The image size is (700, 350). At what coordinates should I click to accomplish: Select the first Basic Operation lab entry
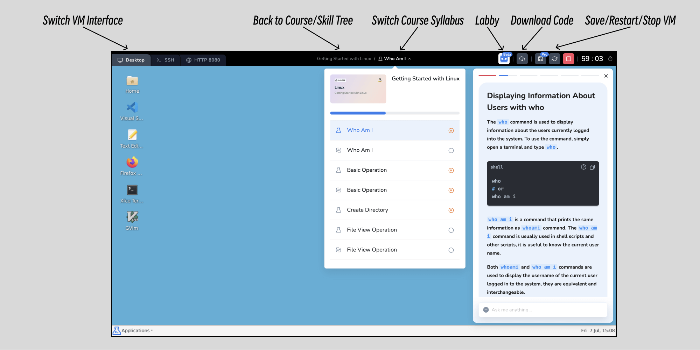366,170
